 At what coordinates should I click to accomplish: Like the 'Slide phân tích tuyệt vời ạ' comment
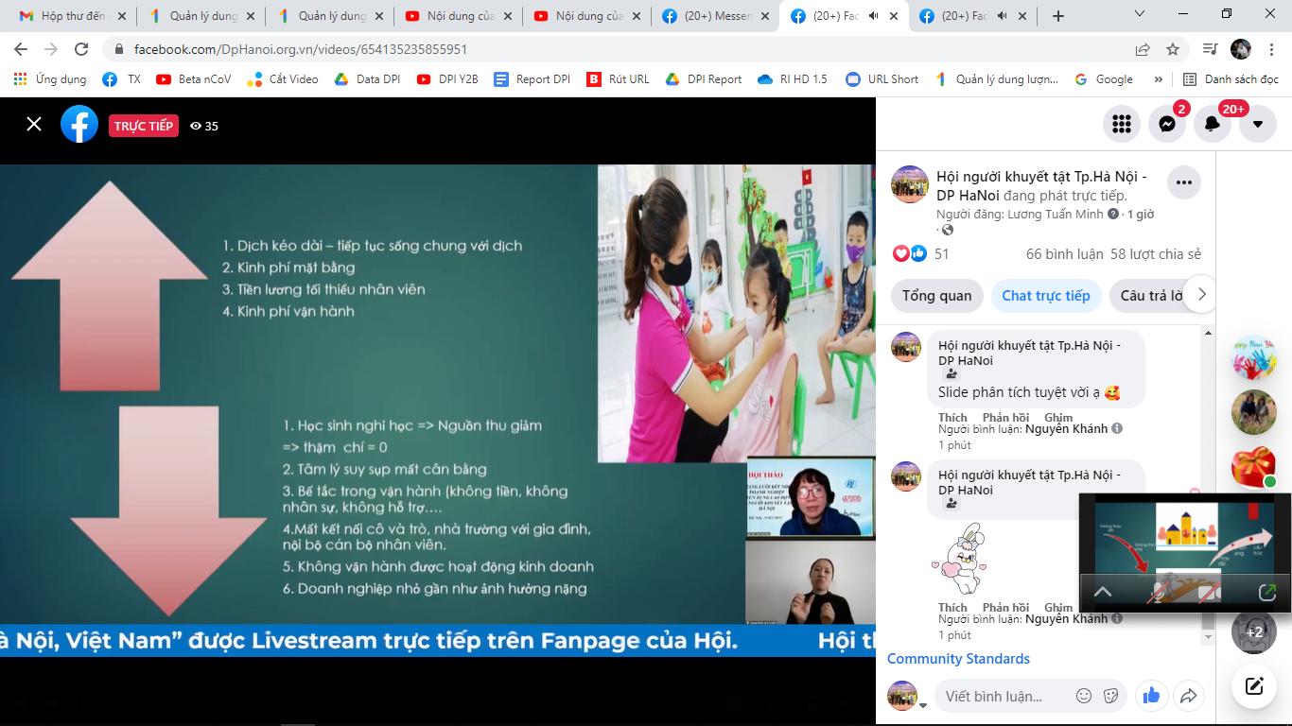pos(952,418)
